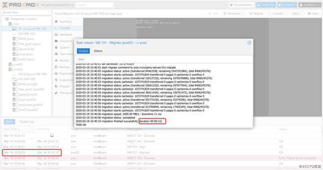Image resolution: width=323 pixels, height=170 pixels.
Task: Switch to the Cluster log tab
Action: pyautogui.click(x=26, y=122)
